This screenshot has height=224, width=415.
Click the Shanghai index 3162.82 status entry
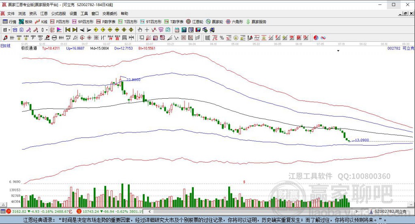[x=39, y=211]
